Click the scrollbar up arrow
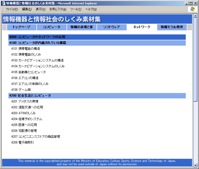This screenshot has height=169, width=199. coord(195,16)
